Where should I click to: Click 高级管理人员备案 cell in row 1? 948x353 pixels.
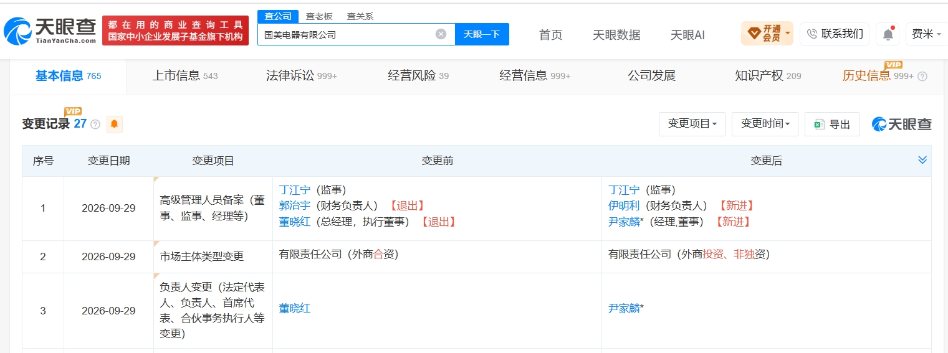[213, 209]
